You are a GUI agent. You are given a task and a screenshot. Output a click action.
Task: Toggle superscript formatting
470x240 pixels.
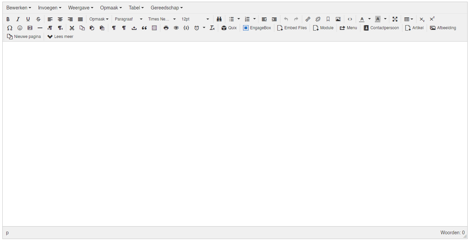(x=432, y=19)
